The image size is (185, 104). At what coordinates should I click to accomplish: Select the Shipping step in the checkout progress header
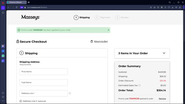pos(82,17)
